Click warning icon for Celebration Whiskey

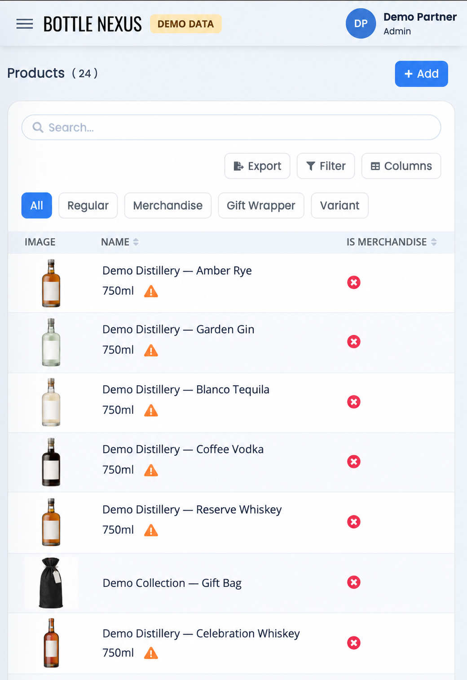pos(151,653)
